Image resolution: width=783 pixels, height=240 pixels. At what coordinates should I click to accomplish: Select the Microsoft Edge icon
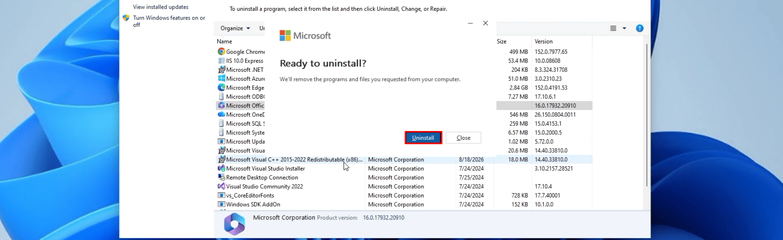(x=221, y=87)
